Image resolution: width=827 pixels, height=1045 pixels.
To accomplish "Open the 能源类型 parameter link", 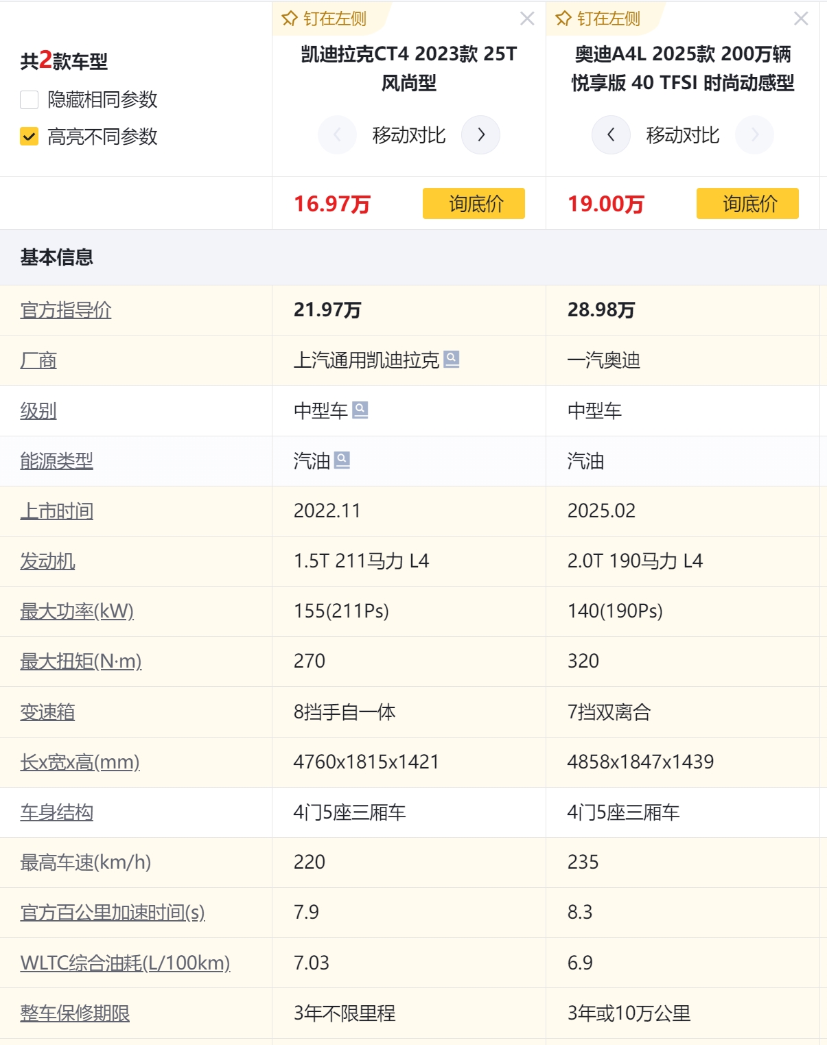I will 57,461.
